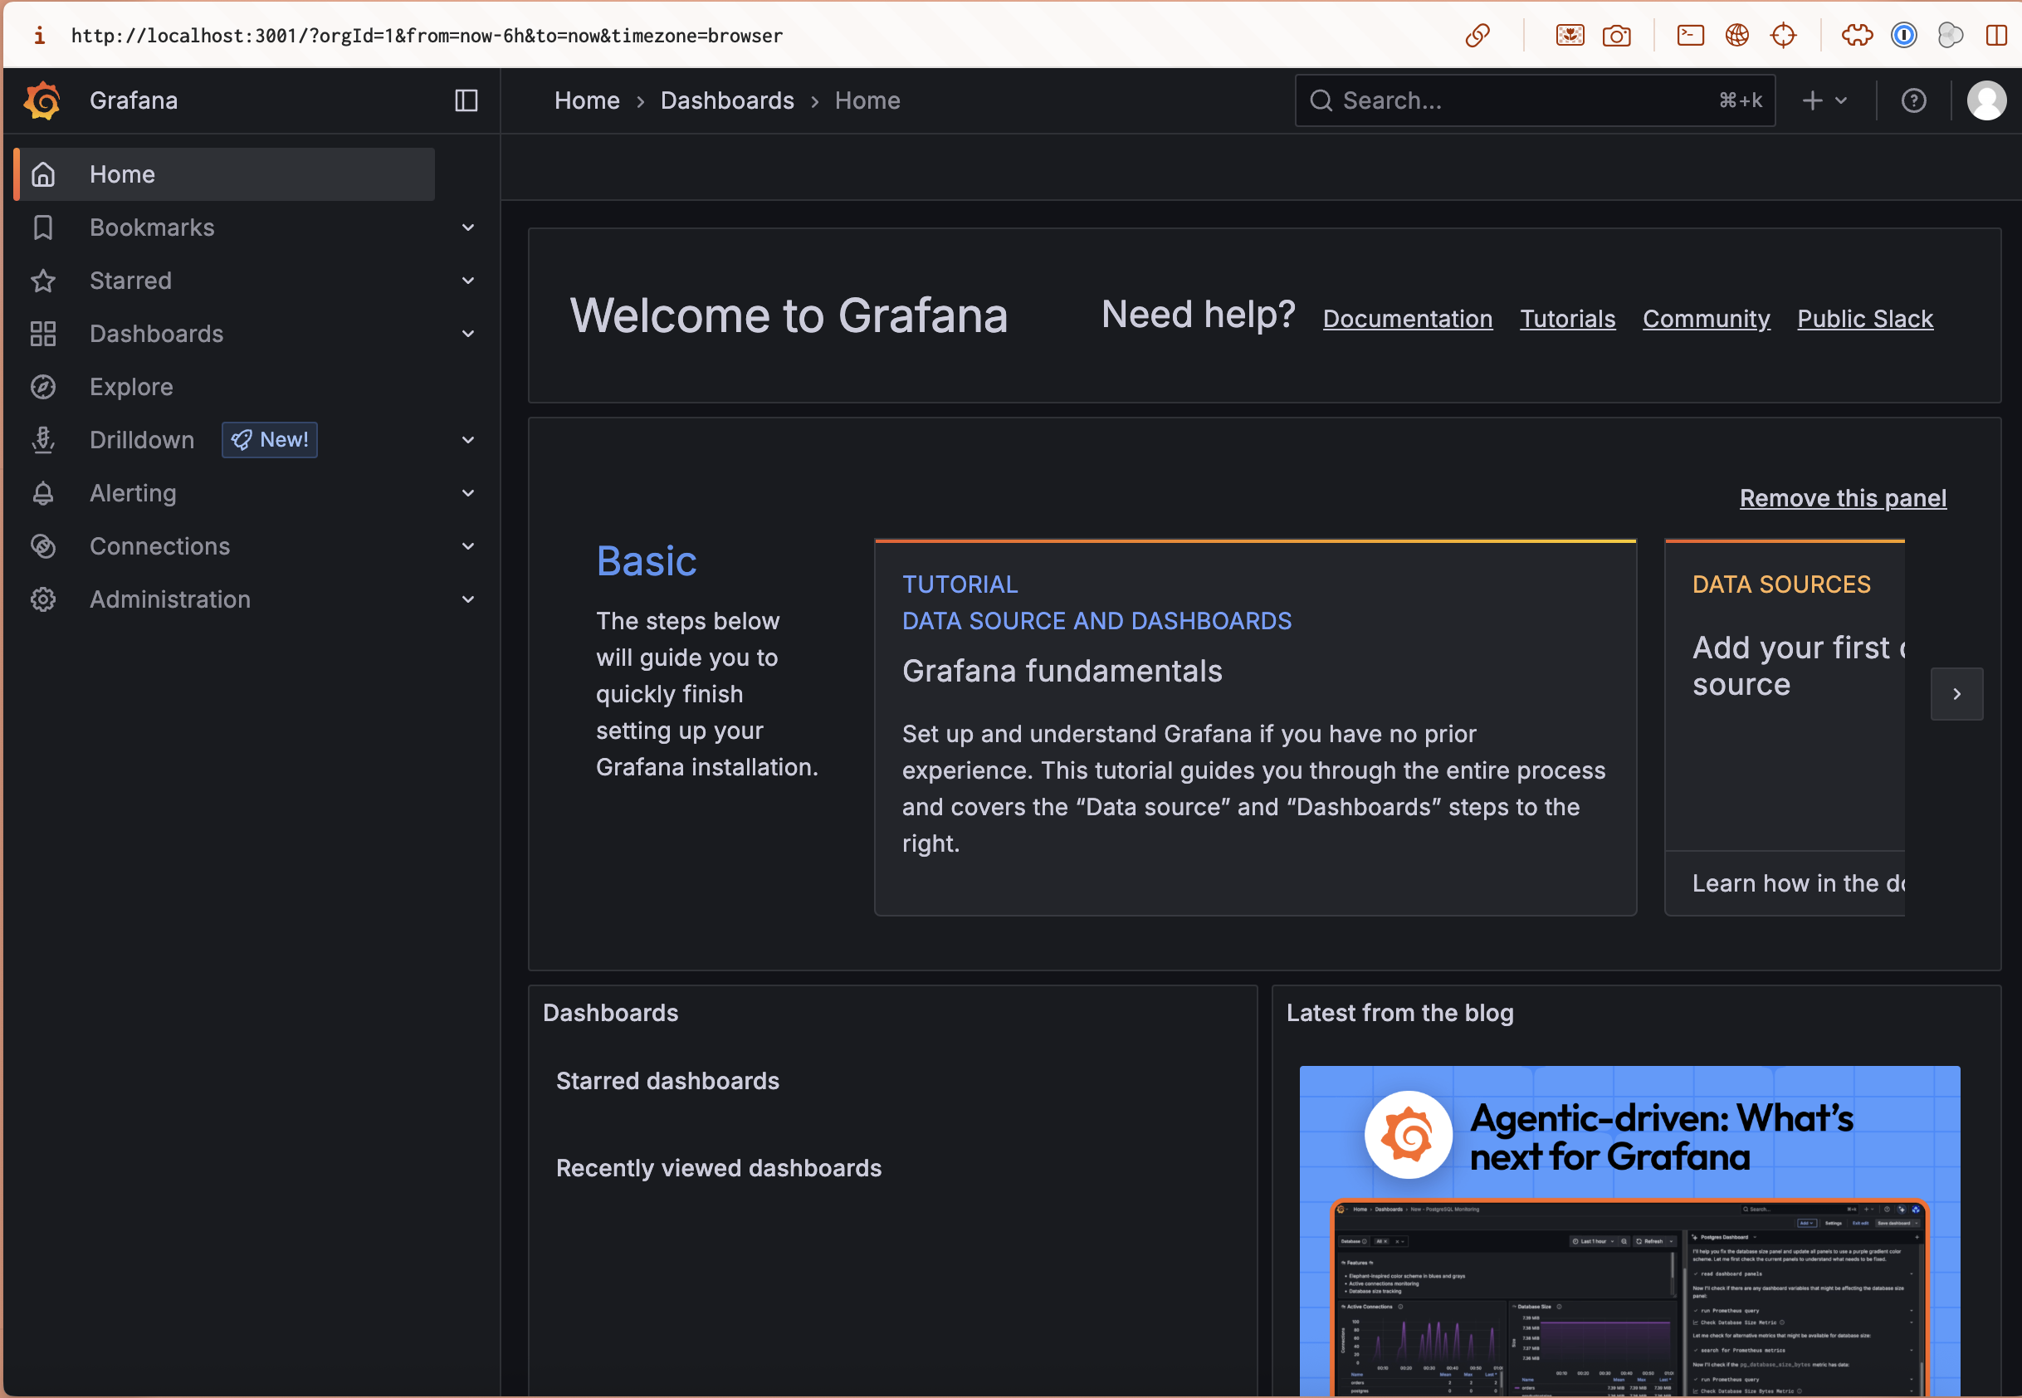Image resolution: width=2022 pixels, height=1398 pixels.
Task: Click the Administration gear icon
Action: tap(43, 599)
